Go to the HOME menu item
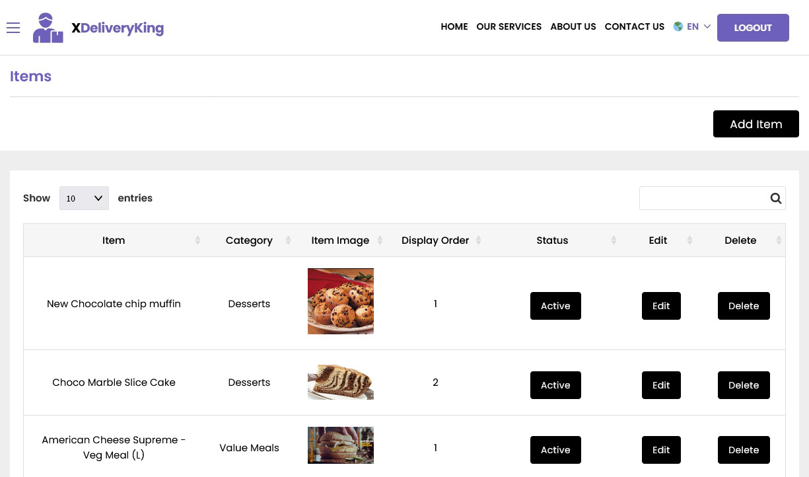Viewport: 809px width, 477px height. [x=454, y=26]
